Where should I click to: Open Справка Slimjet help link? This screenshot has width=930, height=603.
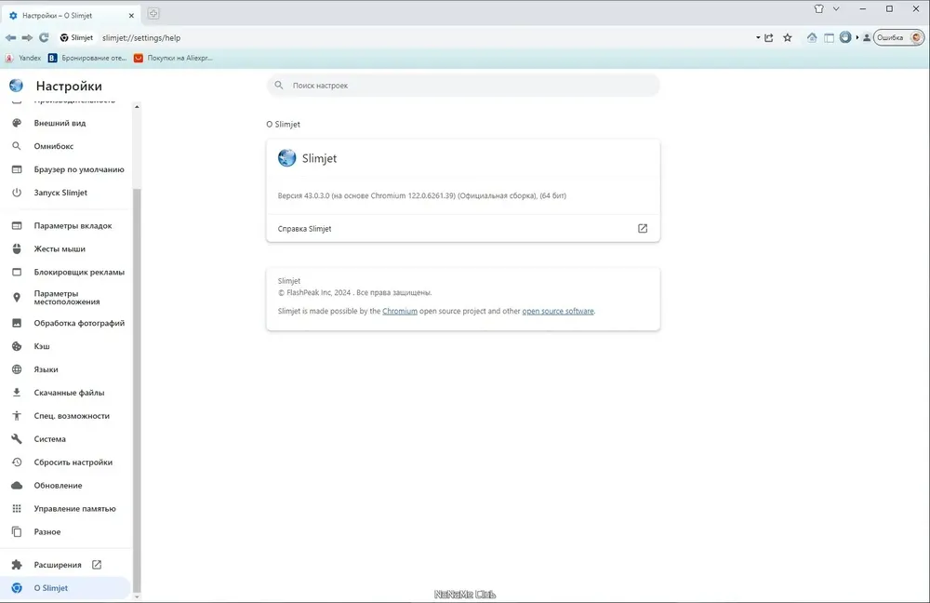(463, 229)
